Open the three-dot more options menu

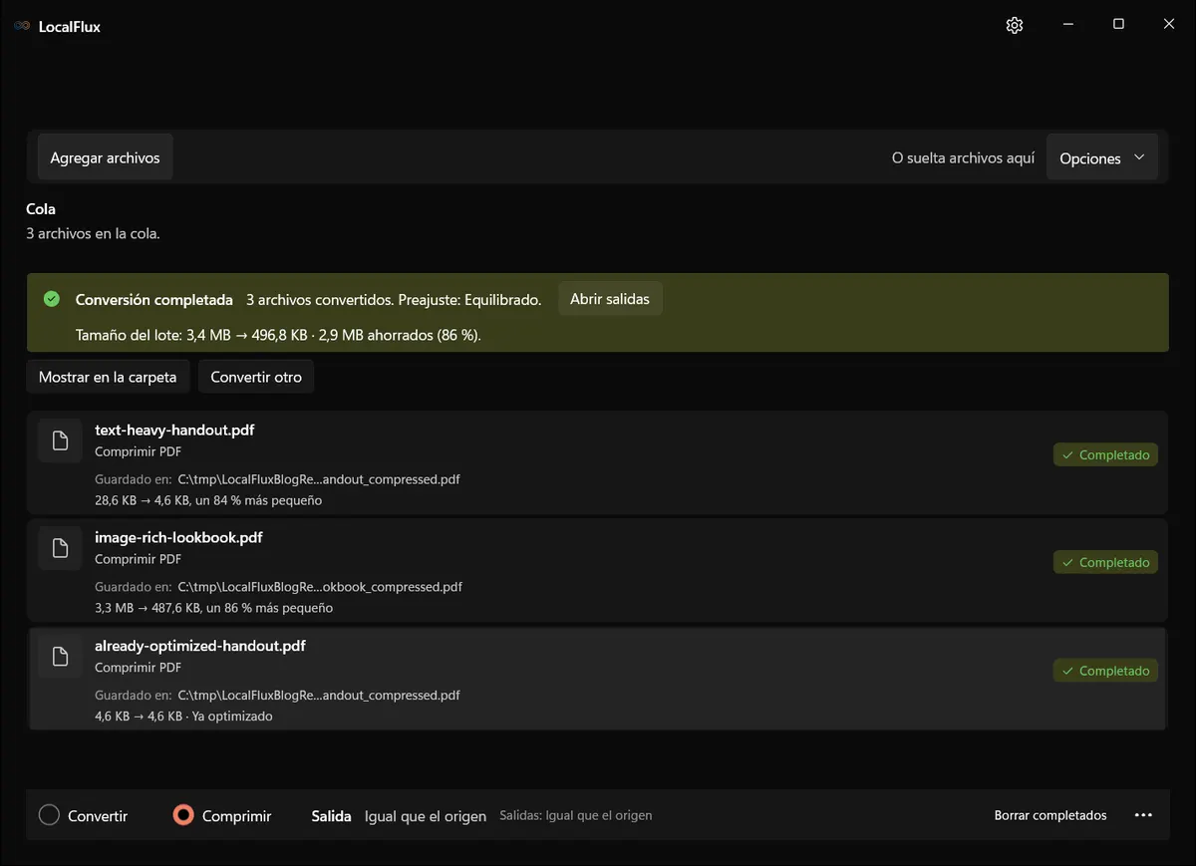[1143, 815]
